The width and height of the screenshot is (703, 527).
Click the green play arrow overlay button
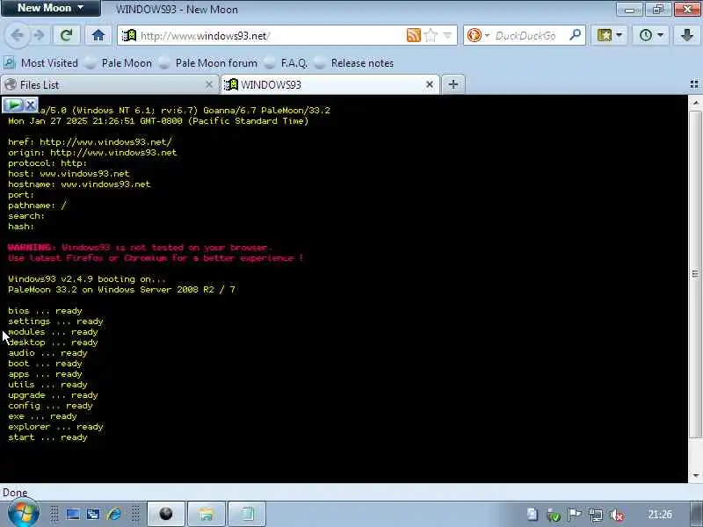pos(13,105)
